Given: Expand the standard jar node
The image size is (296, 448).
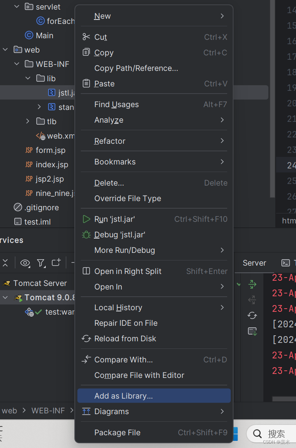Looking at the screenshot, I should point(39,107).
